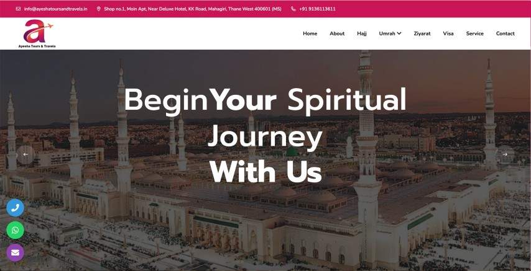This screenshot has height=271, width=531.
Task: Expand the Umrah dropdown chevron
Action: pos(399,33)
